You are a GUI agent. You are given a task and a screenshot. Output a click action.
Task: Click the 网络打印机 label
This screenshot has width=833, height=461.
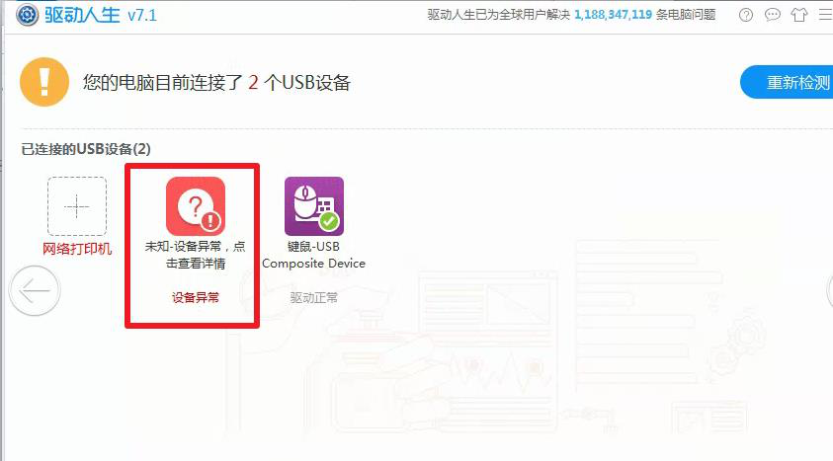click(x=77, y=249)
